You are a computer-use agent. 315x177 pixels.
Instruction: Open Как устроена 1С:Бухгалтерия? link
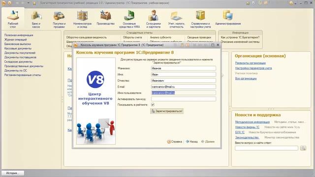pos(240,37)
